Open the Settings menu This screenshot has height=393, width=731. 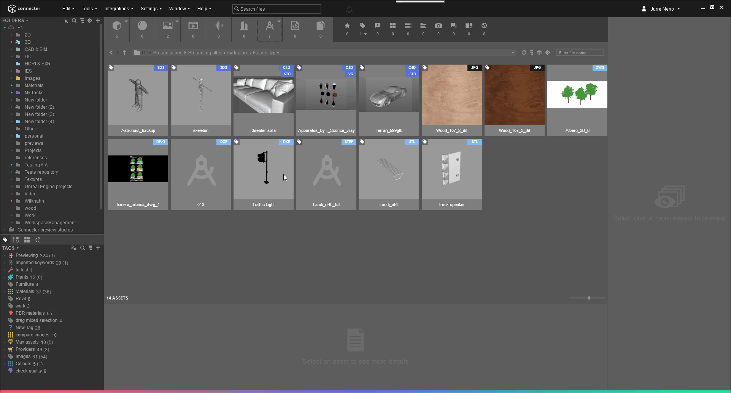pos(150,8)
